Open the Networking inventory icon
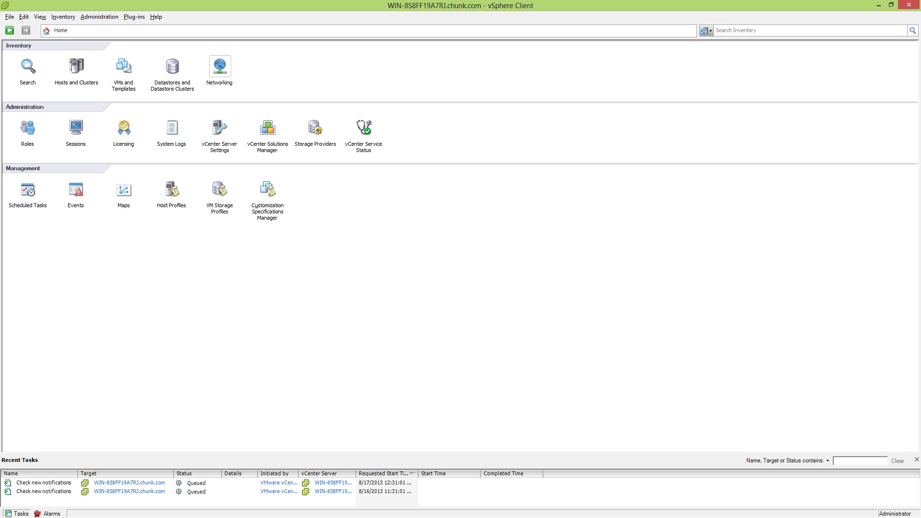Viewport: 921px width, 518px height. [220, 67]
